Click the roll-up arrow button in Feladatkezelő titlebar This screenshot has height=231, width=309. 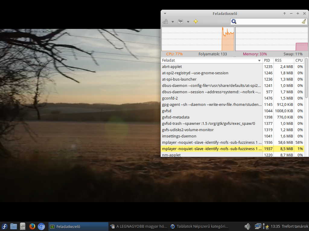click(285, 14)
